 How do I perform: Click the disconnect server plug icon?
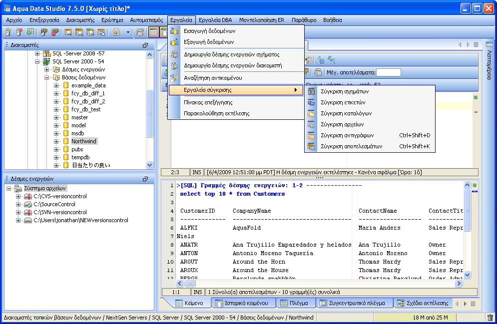click(55, 32)
